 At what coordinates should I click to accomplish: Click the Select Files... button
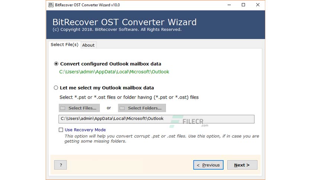click(x=79, y=108)
